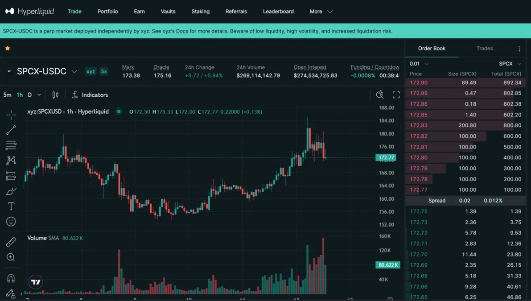Switch chart to the D interval
This screenshot has width=531, height=301.
[x=30, y=95]
